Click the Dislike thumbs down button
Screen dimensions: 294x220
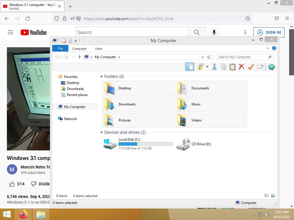point(34,184)
